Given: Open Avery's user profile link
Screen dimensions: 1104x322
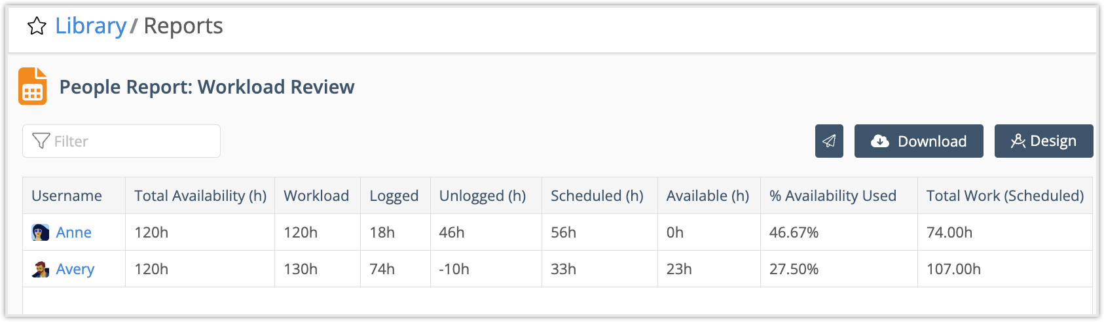Looking at the screenshot, I should click(x=75, y=269).
